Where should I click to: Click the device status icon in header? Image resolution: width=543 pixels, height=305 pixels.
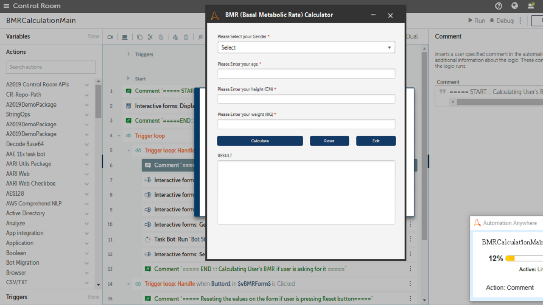tap(531, 6)
